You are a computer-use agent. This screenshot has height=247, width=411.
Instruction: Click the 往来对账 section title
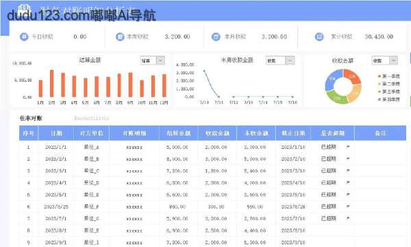tap(31, 118)
